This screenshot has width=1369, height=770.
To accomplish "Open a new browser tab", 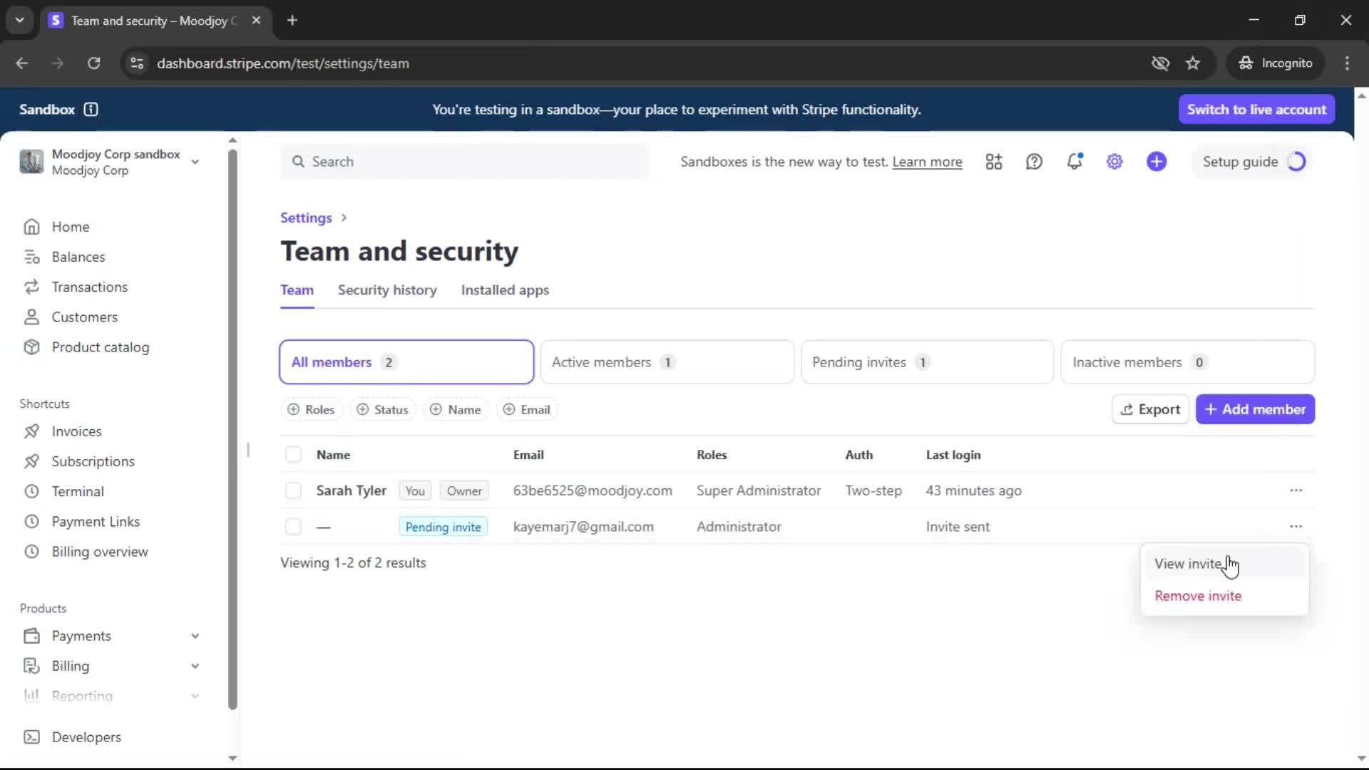I will pyautogui.click(x=292, y=20).
